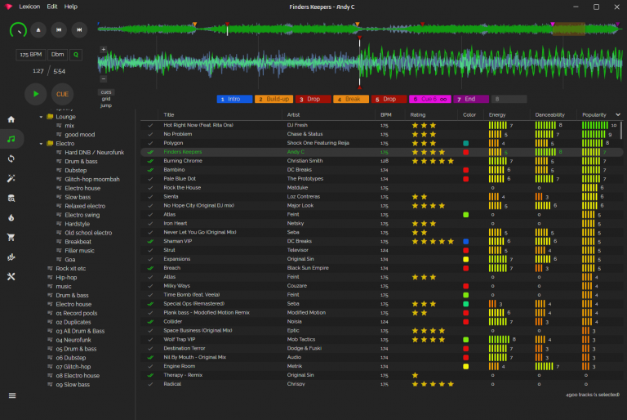
Task: Toggle the green Q quantize button
Action: point(76,55)
